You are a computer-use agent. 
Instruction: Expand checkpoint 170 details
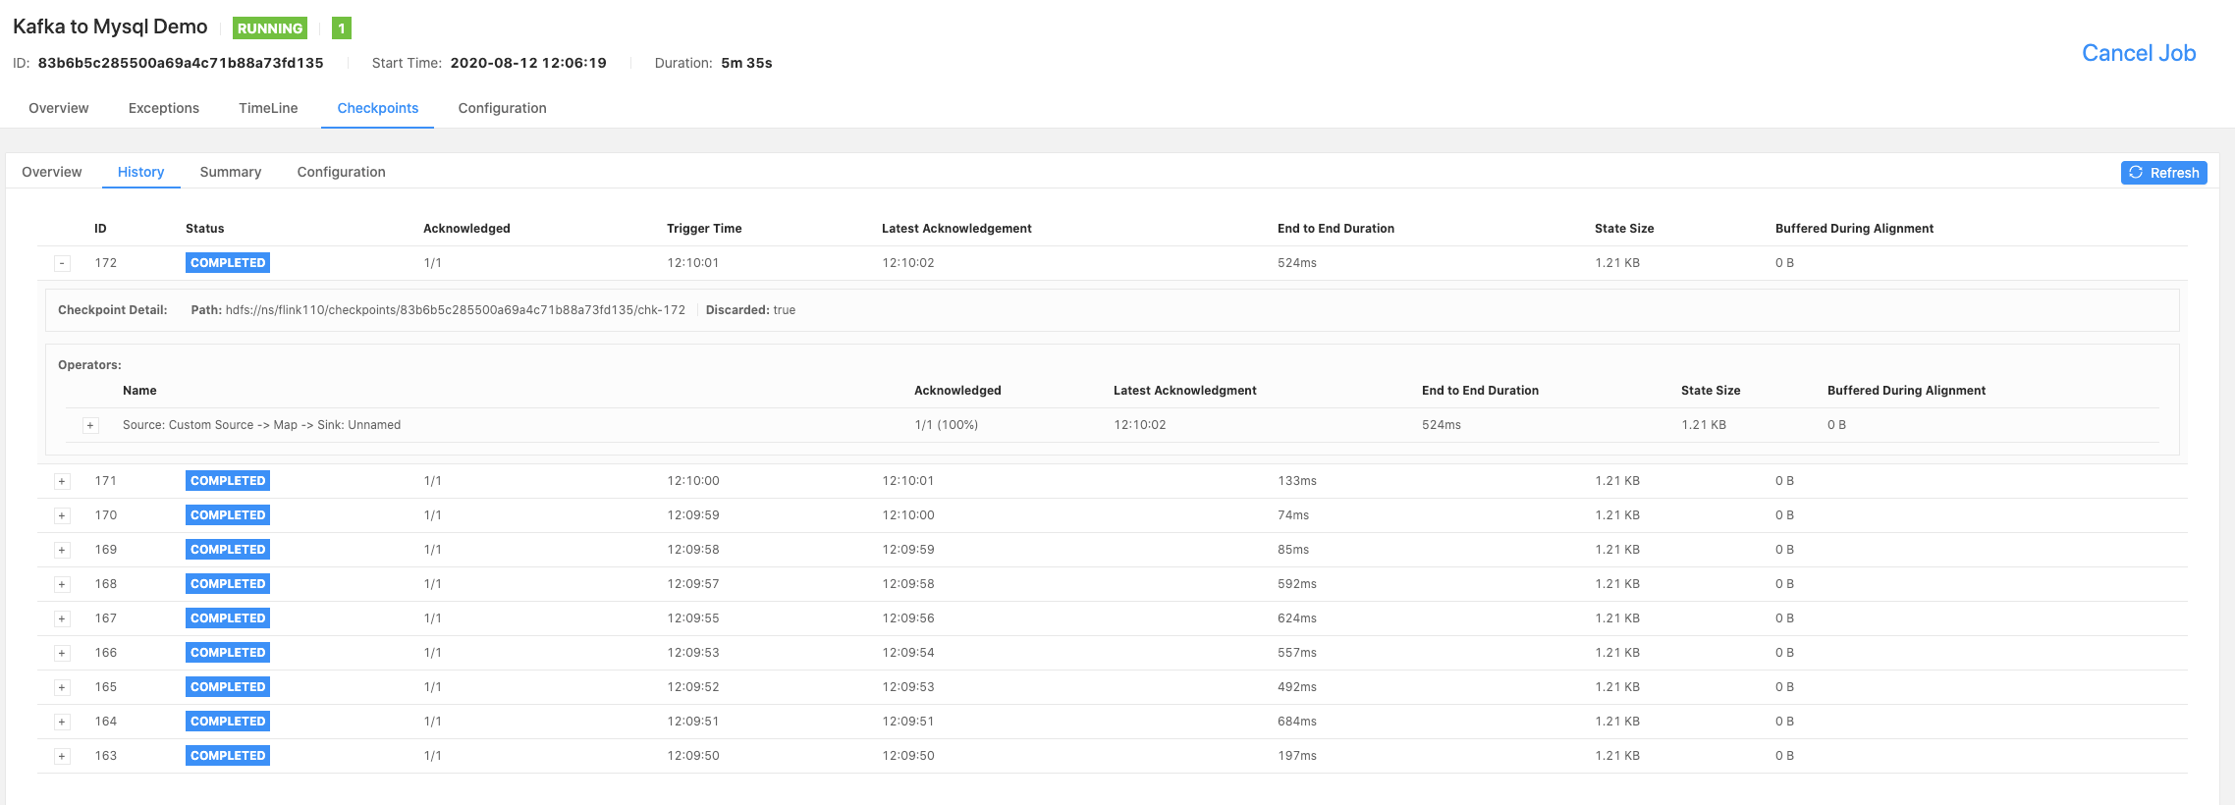(x=62, y=515)
